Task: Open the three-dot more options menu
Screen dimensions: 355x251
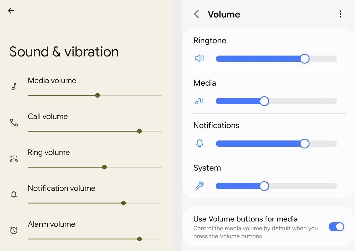Action: 340,14
